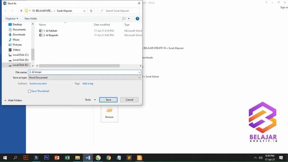
Task: Collapse with Hide Folders
Action: 13,100
